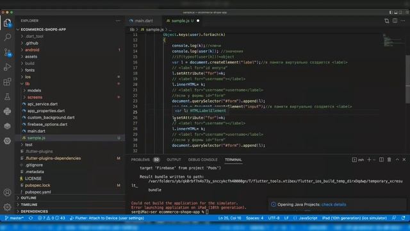Screen dimensions: 410x231
Task: Open the Explorer view icon
Action: (7, 23)
